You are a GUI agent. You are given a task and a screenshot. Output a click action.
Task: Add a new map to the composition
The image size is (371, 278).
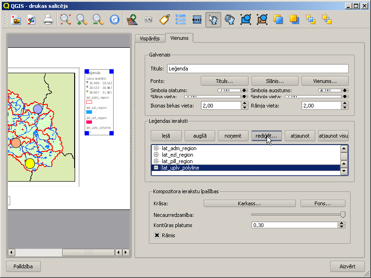click(132, 20)
